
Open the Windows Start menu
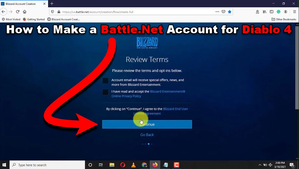(4, 165)
